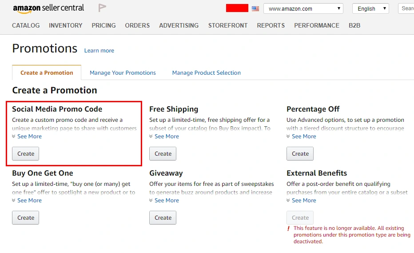The height and width of the screenshot is (253, 414).
Task: Click the Promotions page title
Action: click(x=44, y=48)
